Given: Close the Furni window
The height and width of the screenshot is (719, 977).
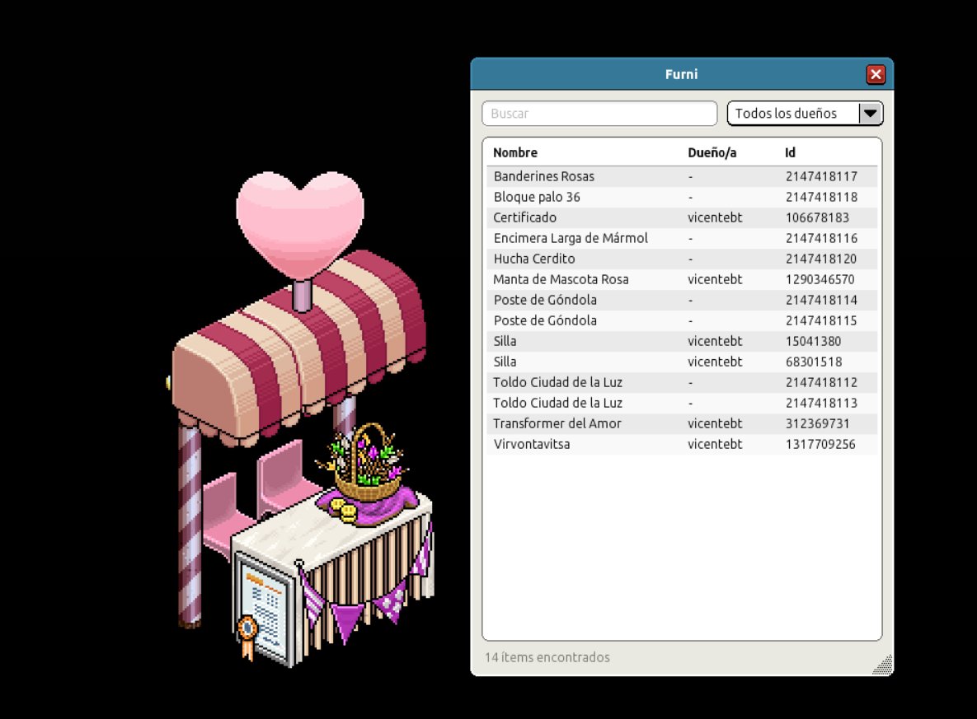Looking at the screenshot, I should [875, 74].
